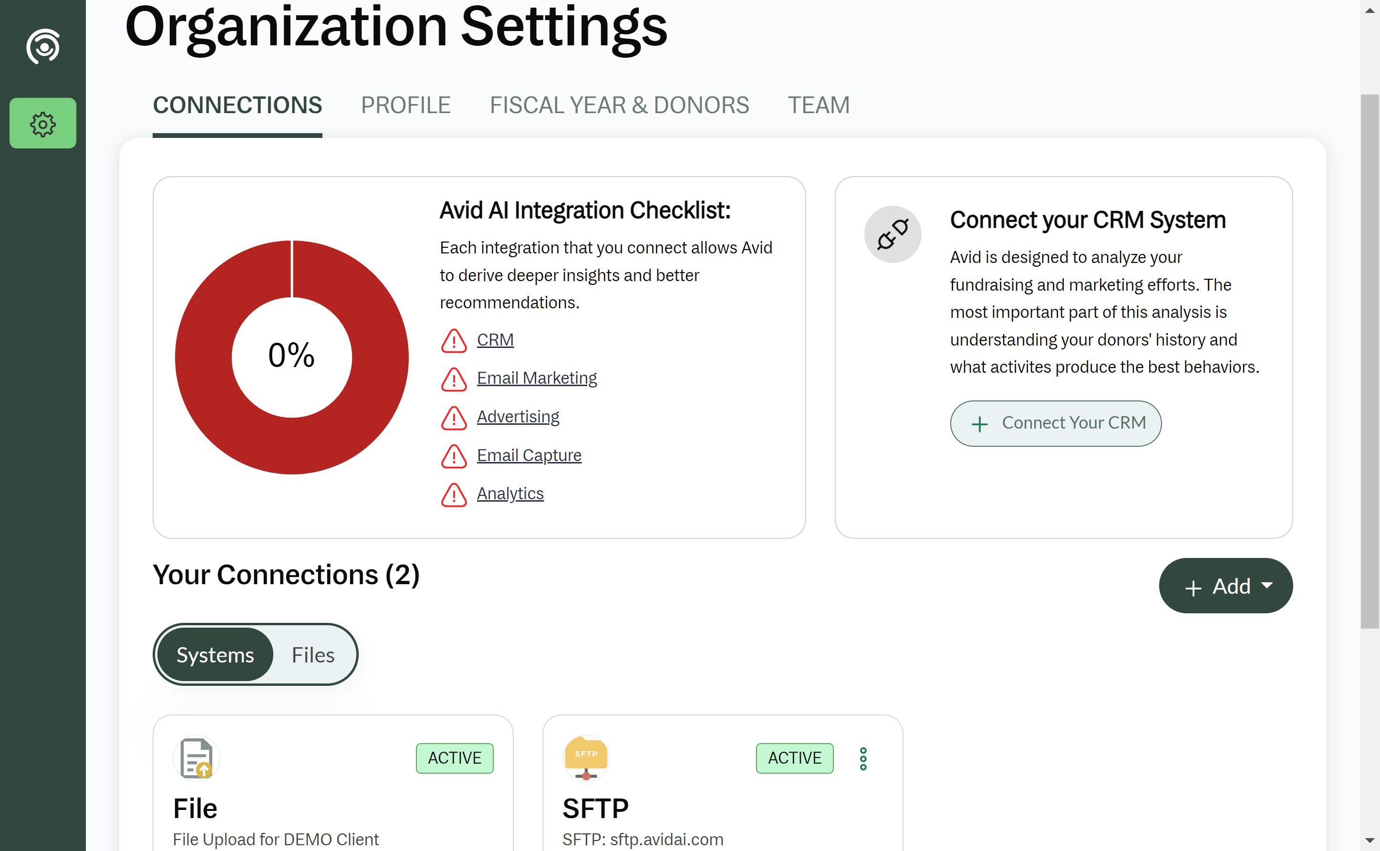Select the Systems toggle option
This screenshot has height=851, width=1380.
215,654
